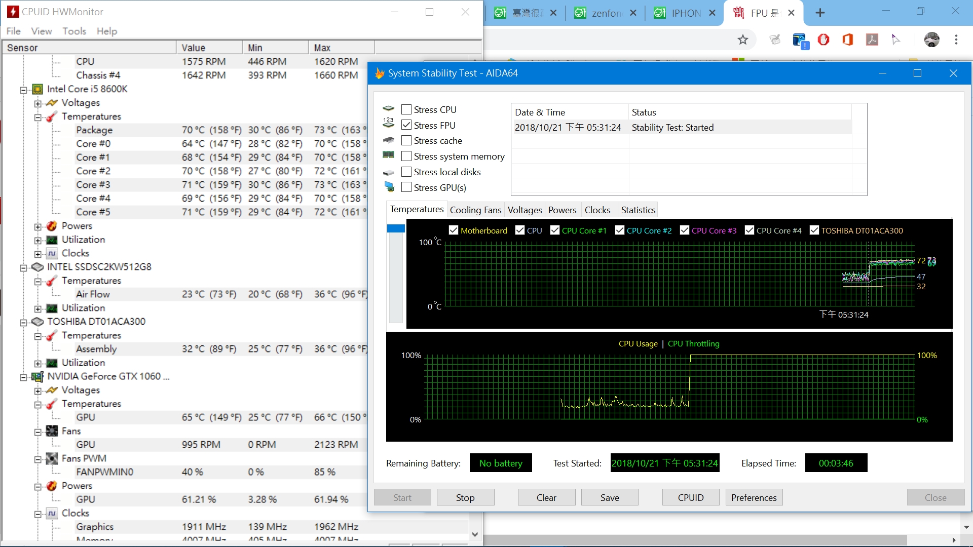
Task: Enable the Stress CPU checkbox
Action: tap(406, 109)
